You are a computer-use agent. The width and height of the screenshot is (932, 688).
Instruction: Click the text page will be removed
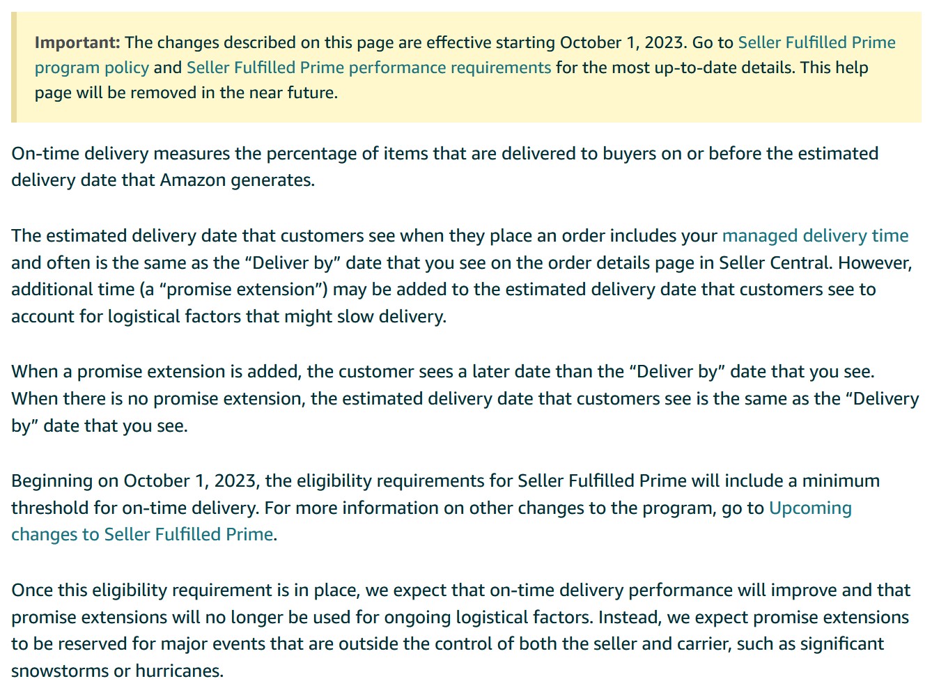coord(116,93)
